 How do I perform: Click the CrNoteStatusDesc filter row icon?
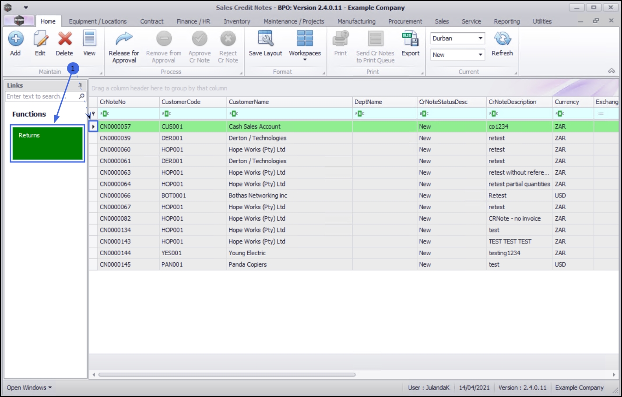(424, 114)
